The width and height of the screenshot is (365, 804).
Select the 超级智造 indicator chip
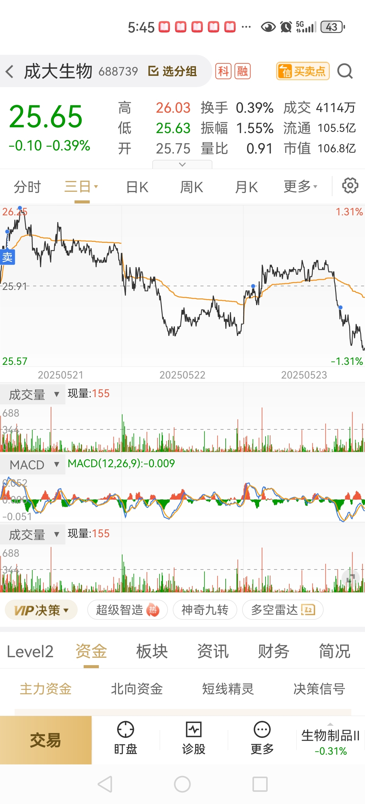pyautogui.click(x=127, y=610)
